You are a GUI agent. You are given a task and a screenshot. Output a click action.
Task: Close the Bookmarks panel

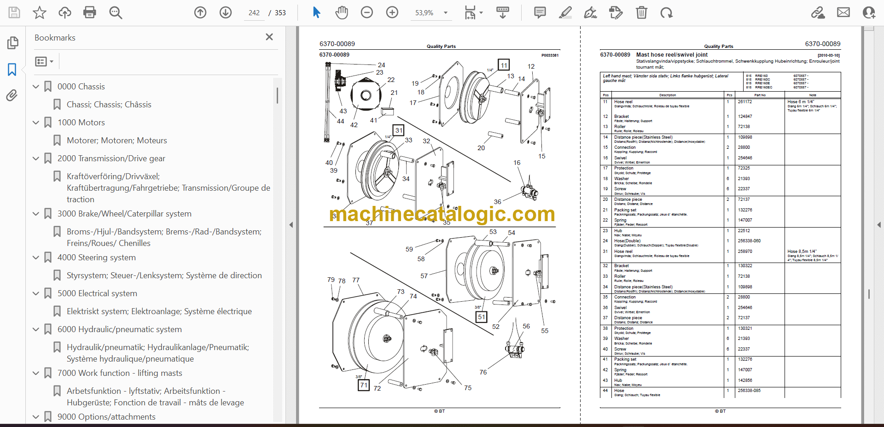269,37
